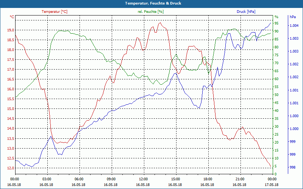This screenshot has width=303, height=189.
Task: Click the '15:00' time axis label
Action: tap(175, 179)
